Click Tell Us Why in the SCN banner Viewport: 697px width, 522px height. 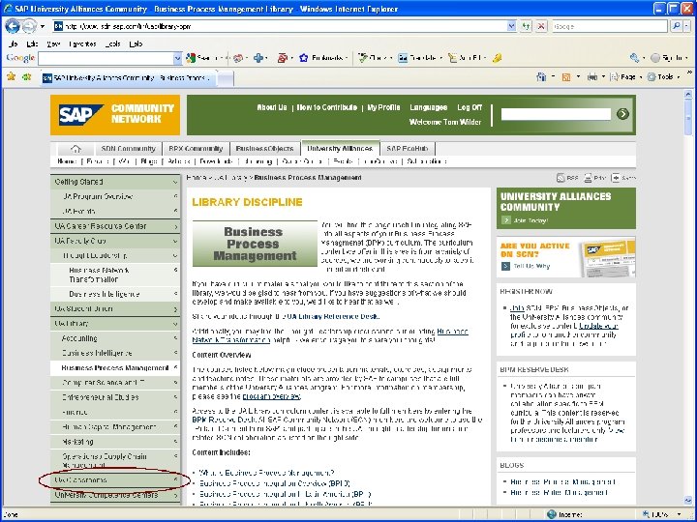pyautogui.click(x=531, y=266)
